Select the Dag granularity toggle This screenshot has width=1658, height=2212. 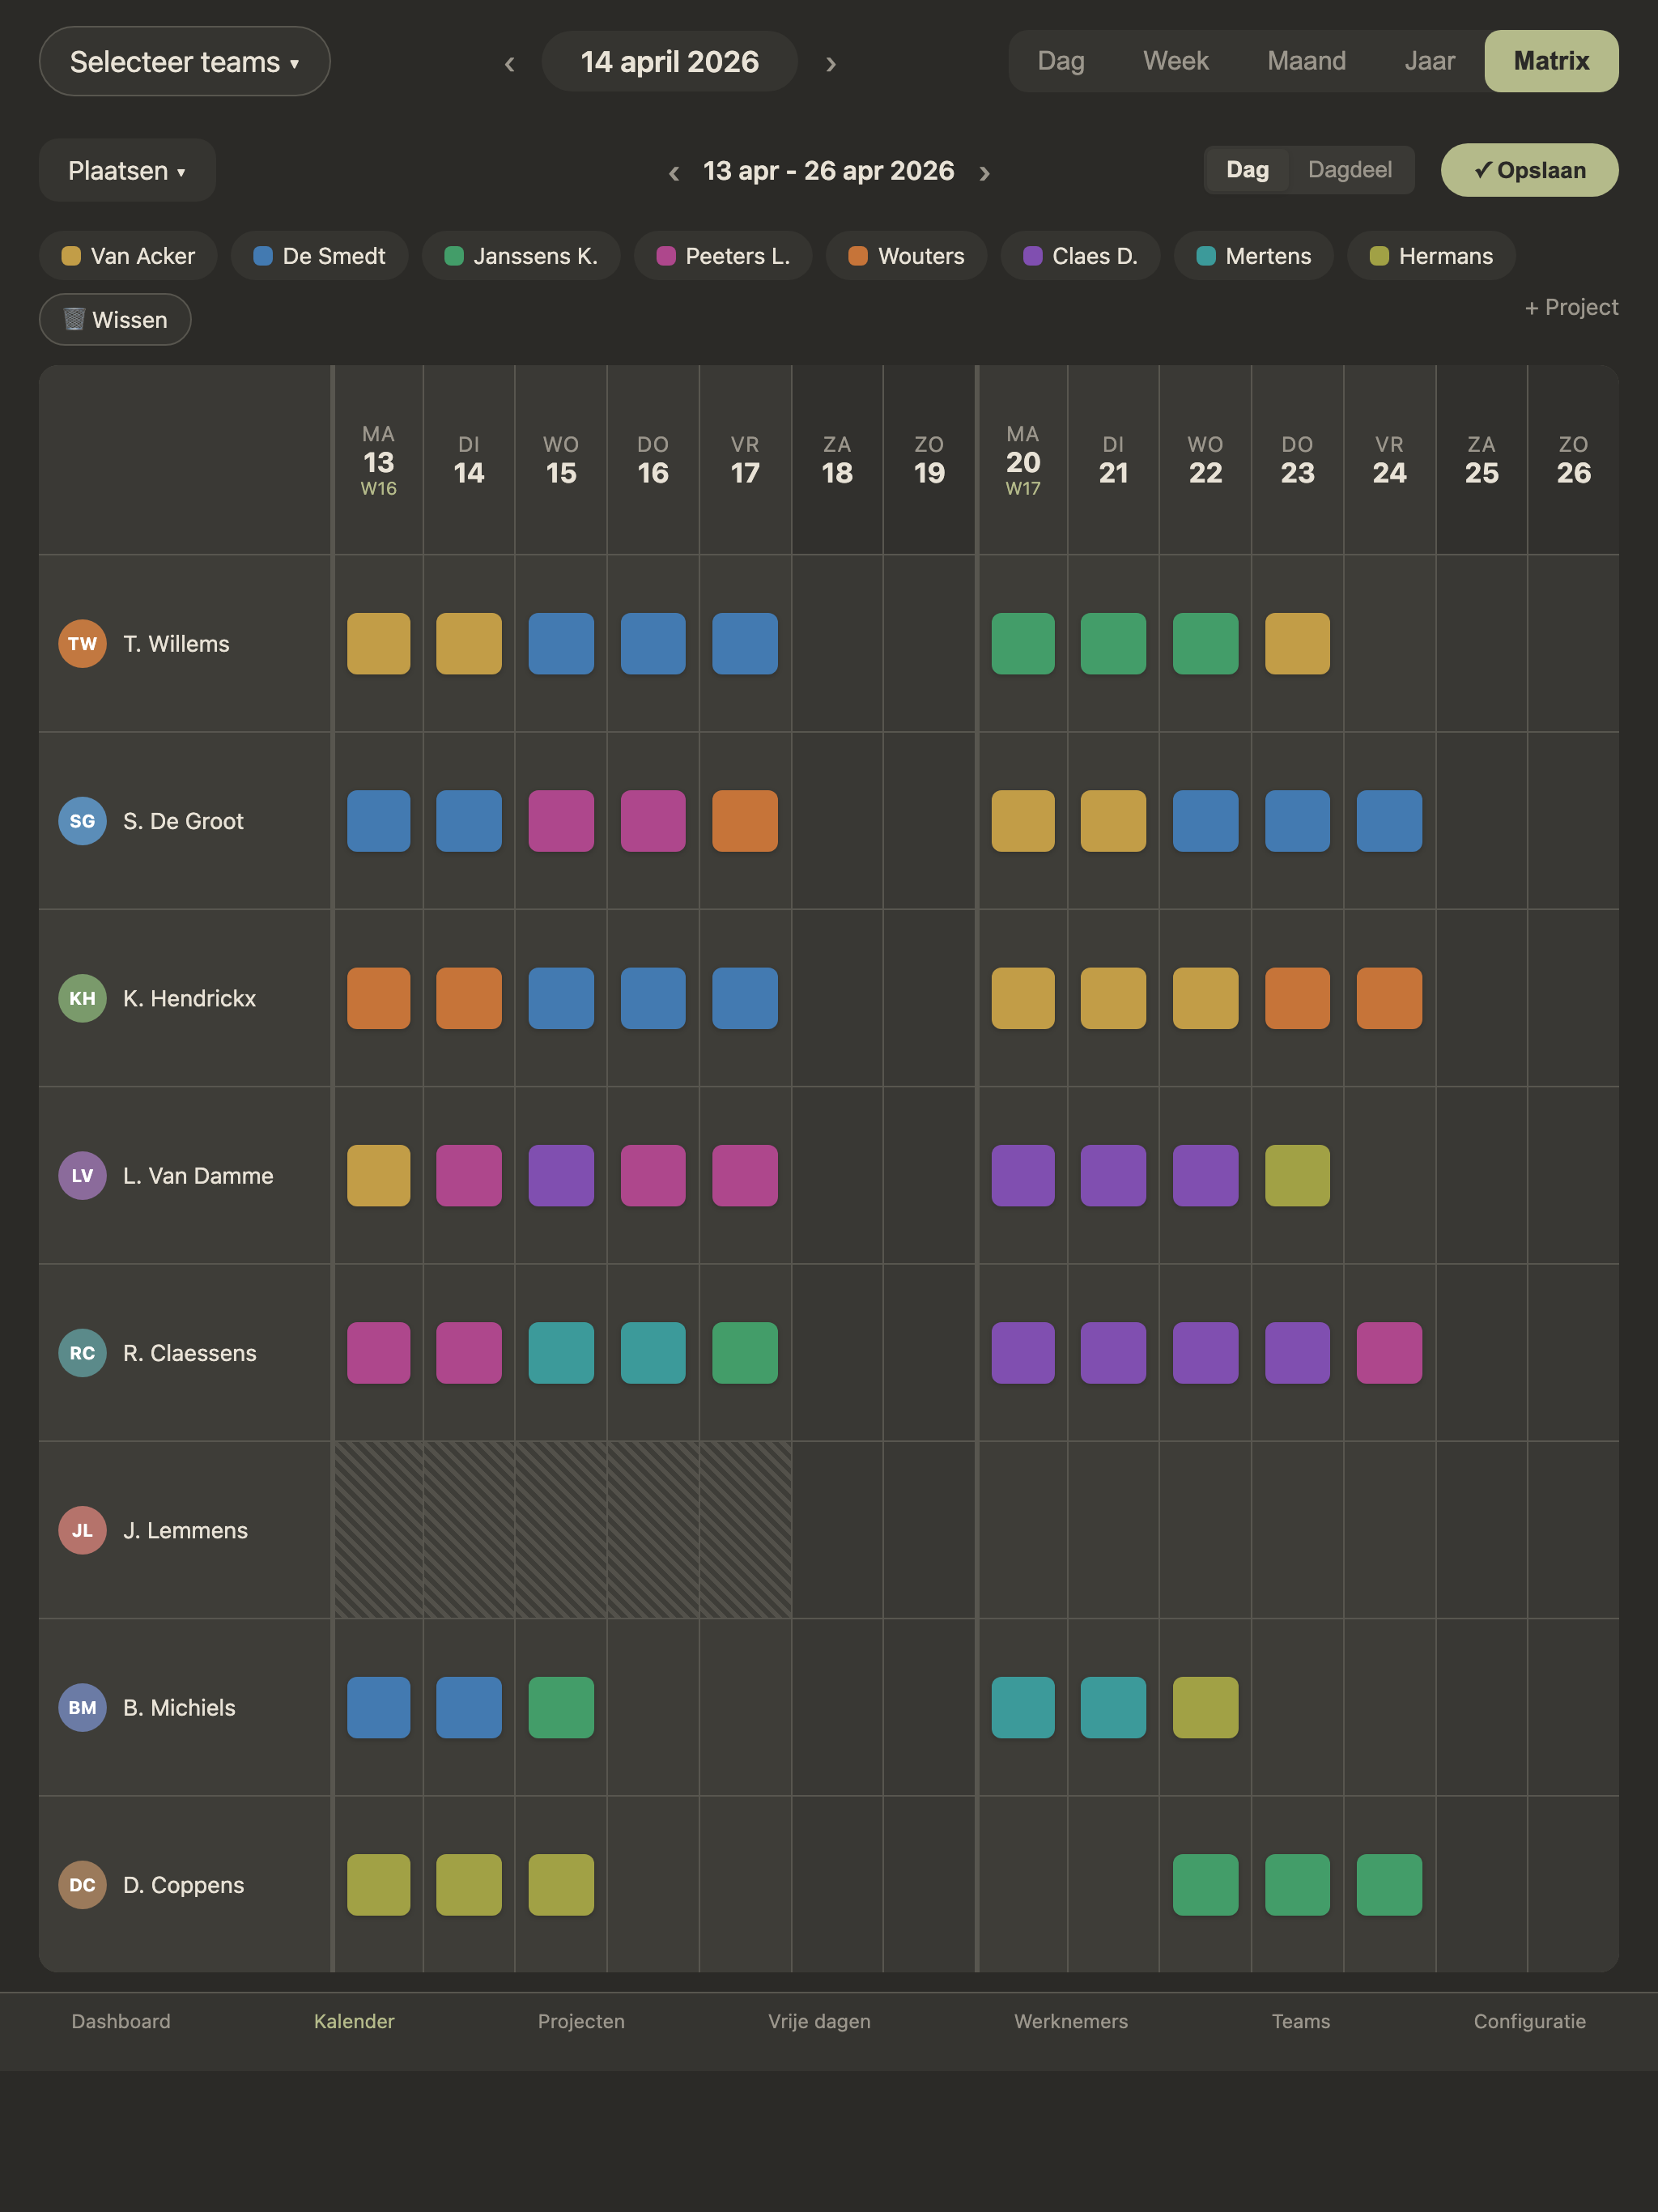coord(1247,170)
